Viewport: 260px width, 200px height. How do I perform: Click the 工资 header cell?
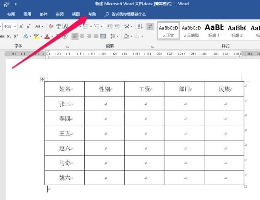click(144, 89)
